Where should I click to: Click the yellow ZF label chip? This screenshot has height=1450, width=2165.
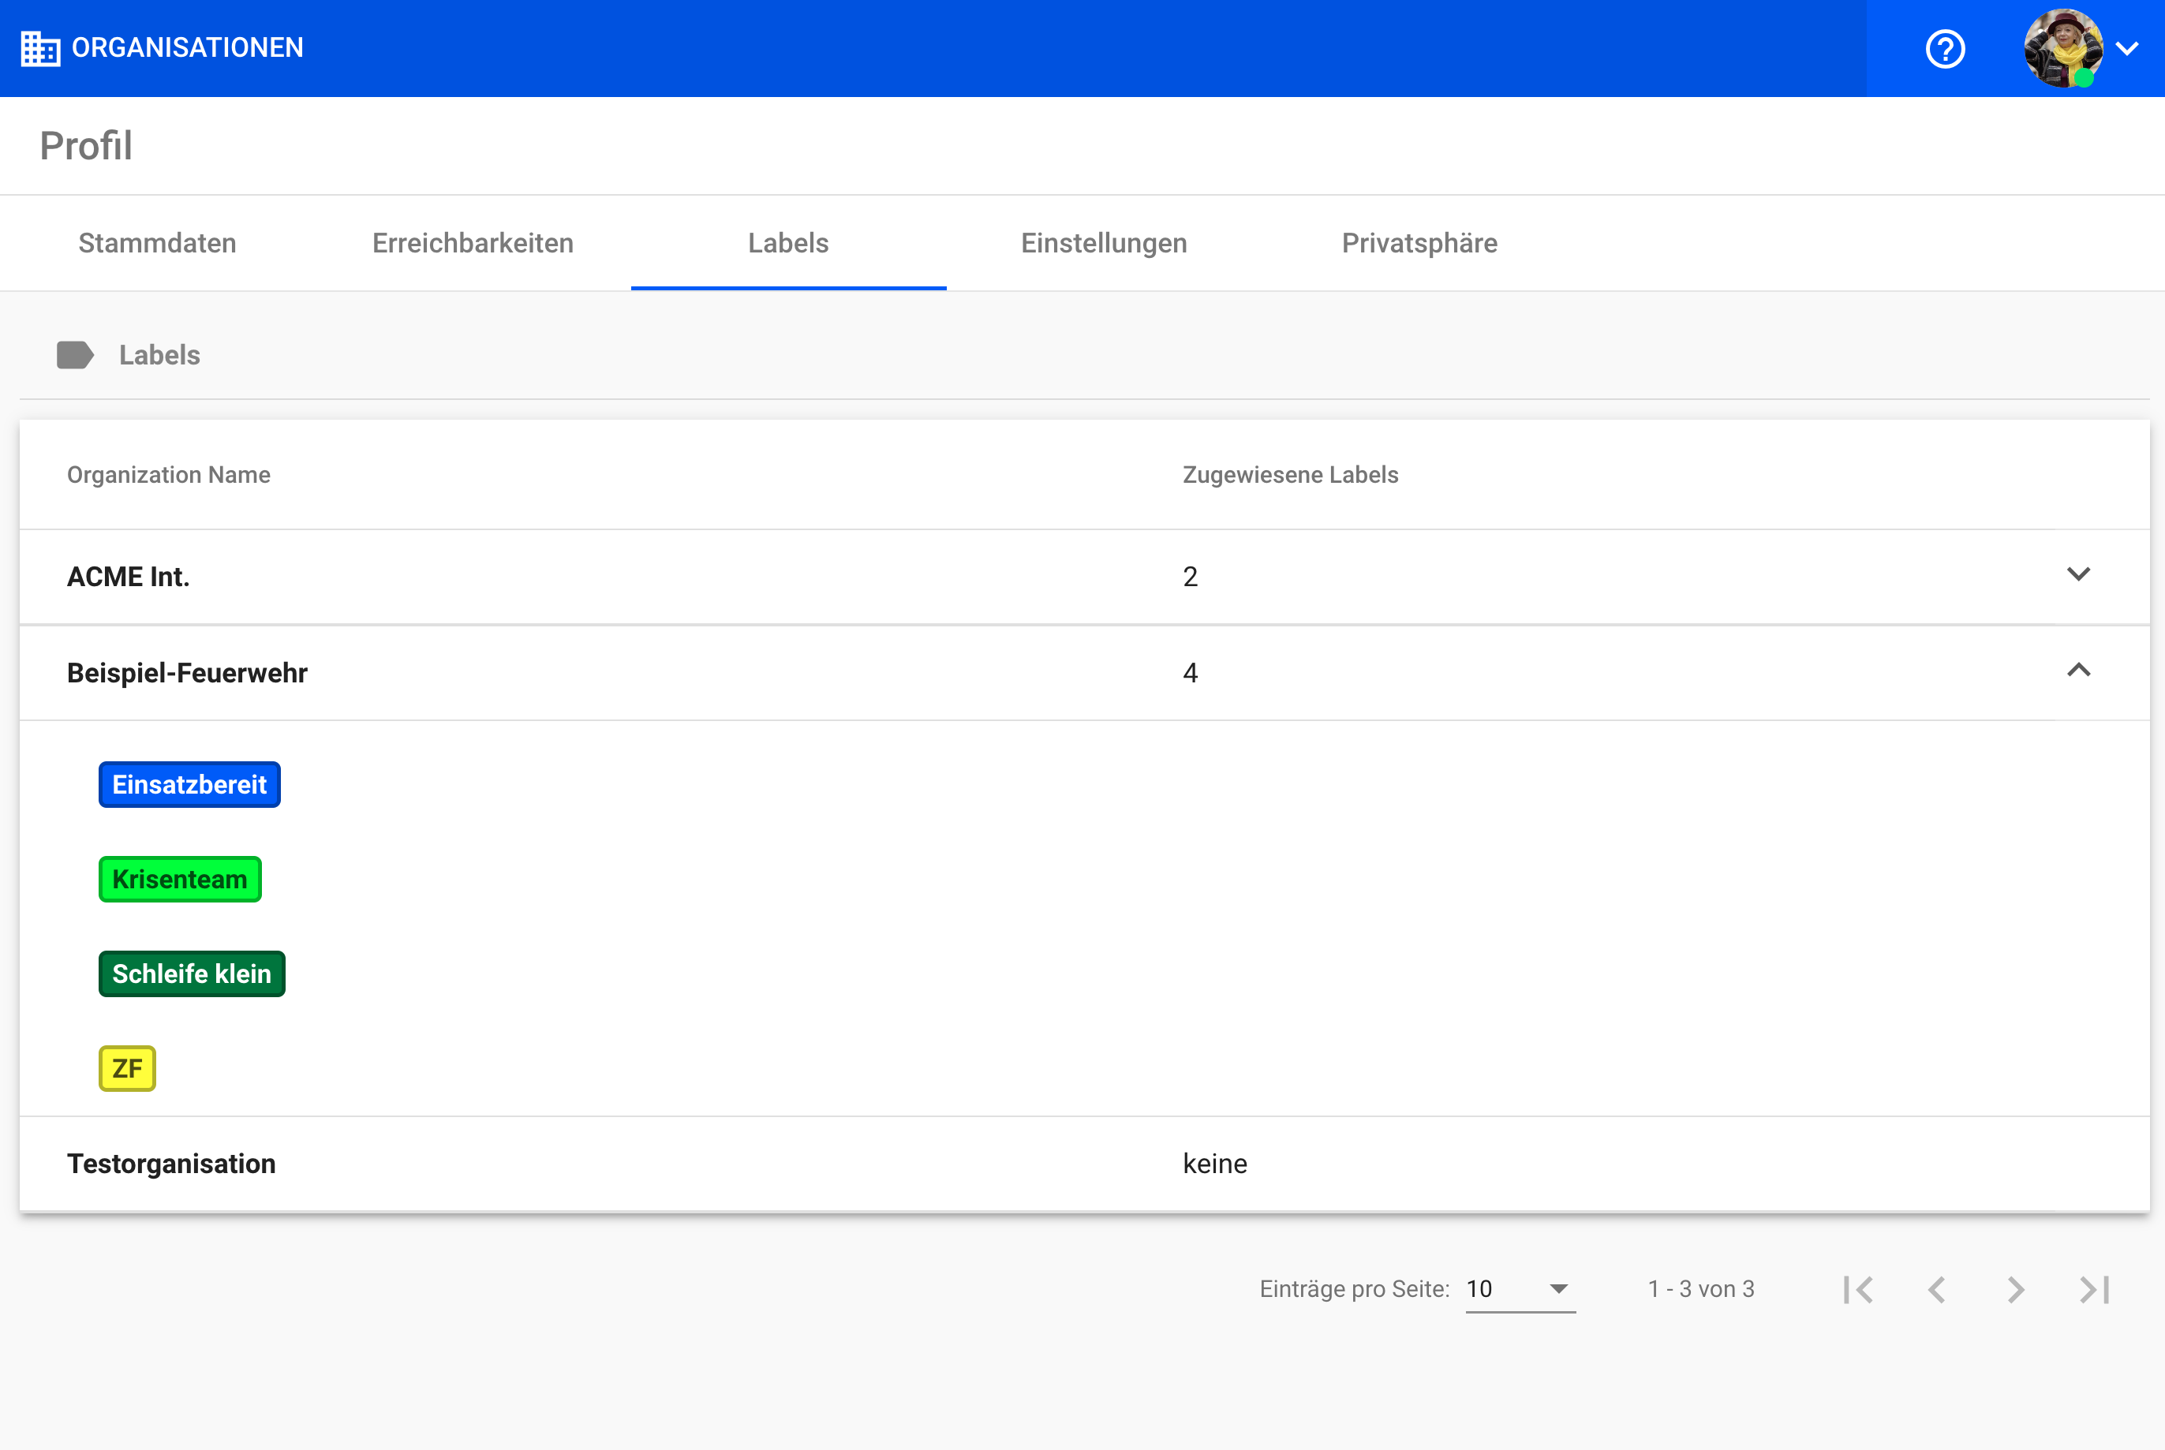(128, 1068)
